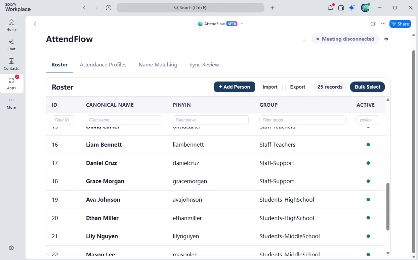Viewport: 418px width, 260px height.
Task: Click the 25 records badge
Action: tap(330, 87)
